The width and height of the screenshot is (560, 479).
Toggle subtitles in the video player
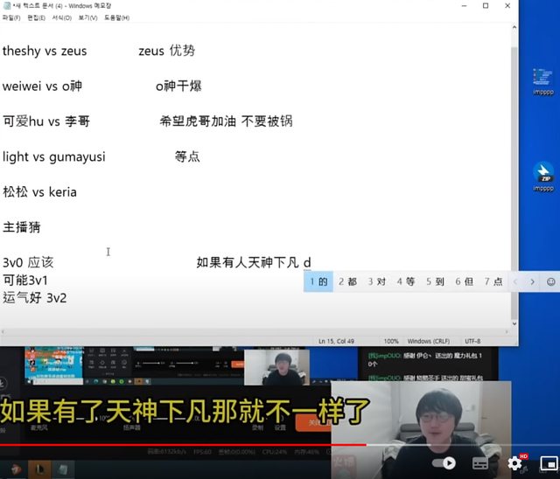[480, 463]
